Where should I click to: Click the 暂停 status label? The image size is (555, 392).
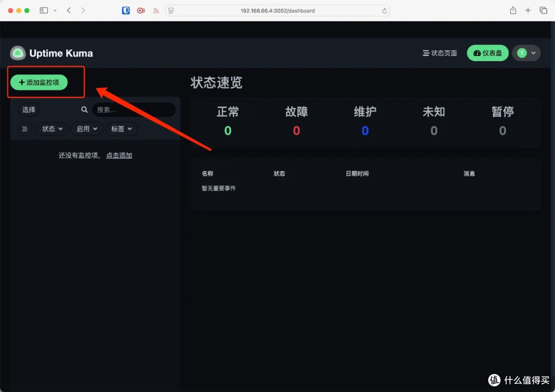click(503, 112)
